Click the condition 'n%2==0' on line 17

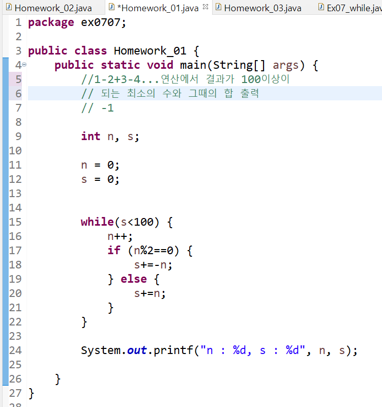pos(154,251)
